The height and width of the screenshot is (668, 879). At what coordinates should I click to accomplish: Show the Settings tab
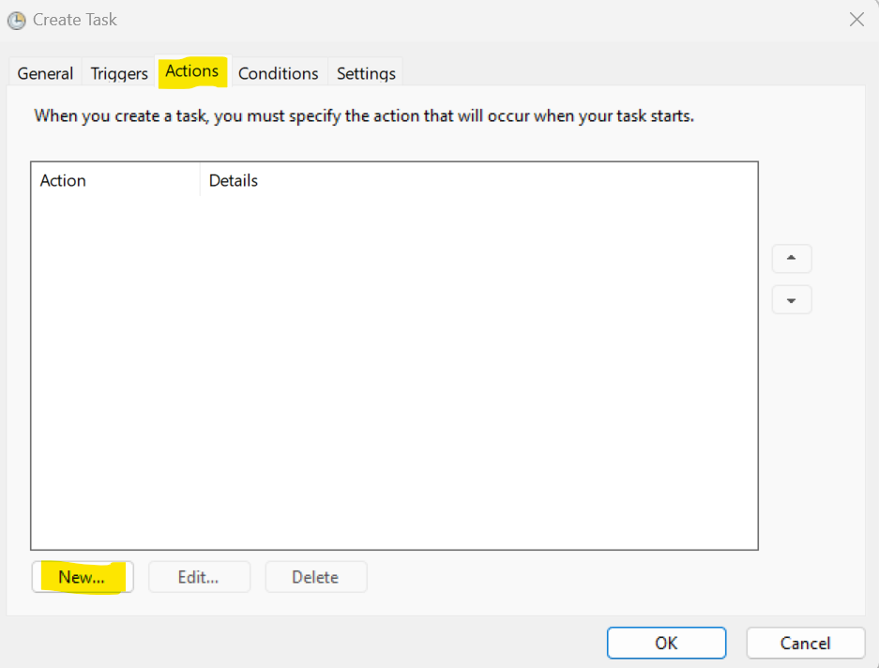click(x=366, y=73)
